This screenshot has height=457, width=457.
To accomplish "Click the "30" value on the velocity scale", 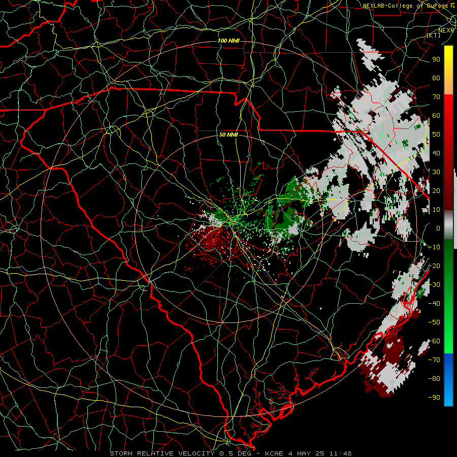I will [436, 172].
